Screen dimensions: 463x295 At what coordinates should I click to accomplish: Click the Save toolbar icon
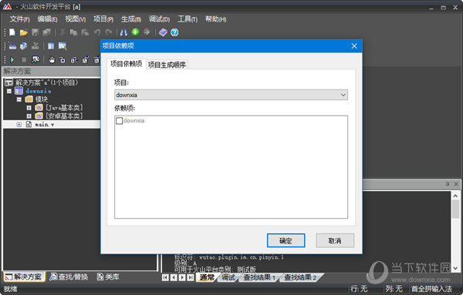35,32
